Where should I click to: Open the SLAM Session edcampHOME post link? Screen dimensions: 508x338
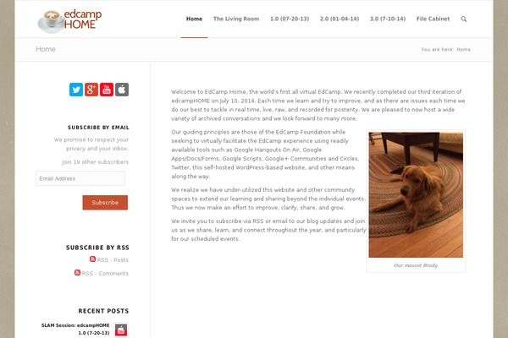coord(75,329)
